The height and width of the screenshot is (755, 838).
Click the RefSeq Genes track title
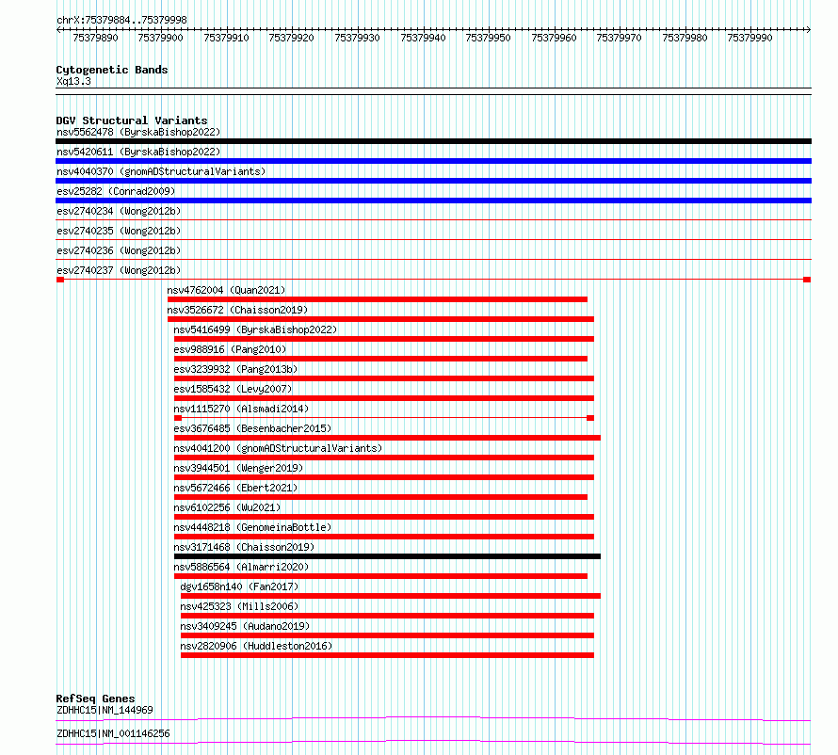point(95,699)
